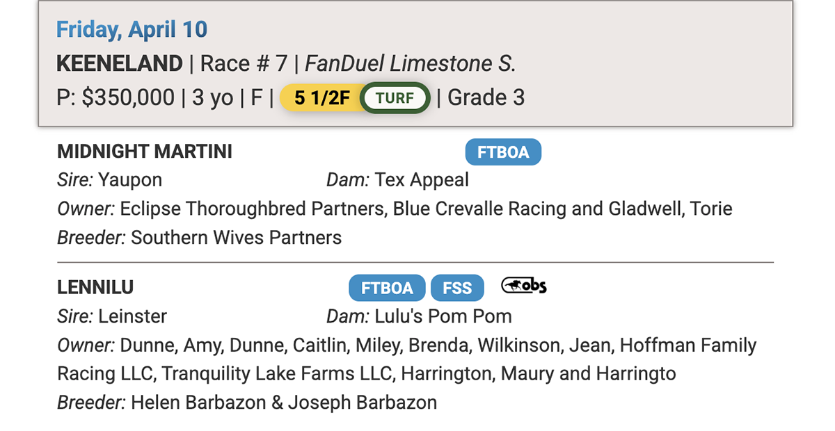Click the FanDuel Limestone S. race title
The image size is (835, 431).
click(411, 64)
